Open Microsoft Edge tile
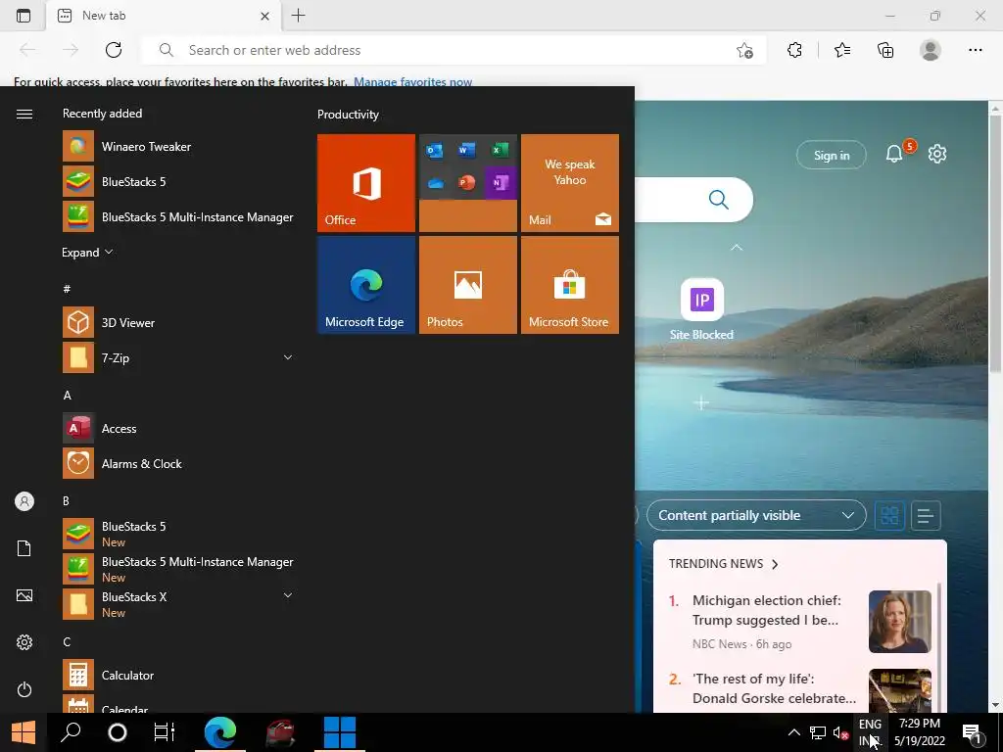Screen dimensions: 1003x752 pos(366,285)
